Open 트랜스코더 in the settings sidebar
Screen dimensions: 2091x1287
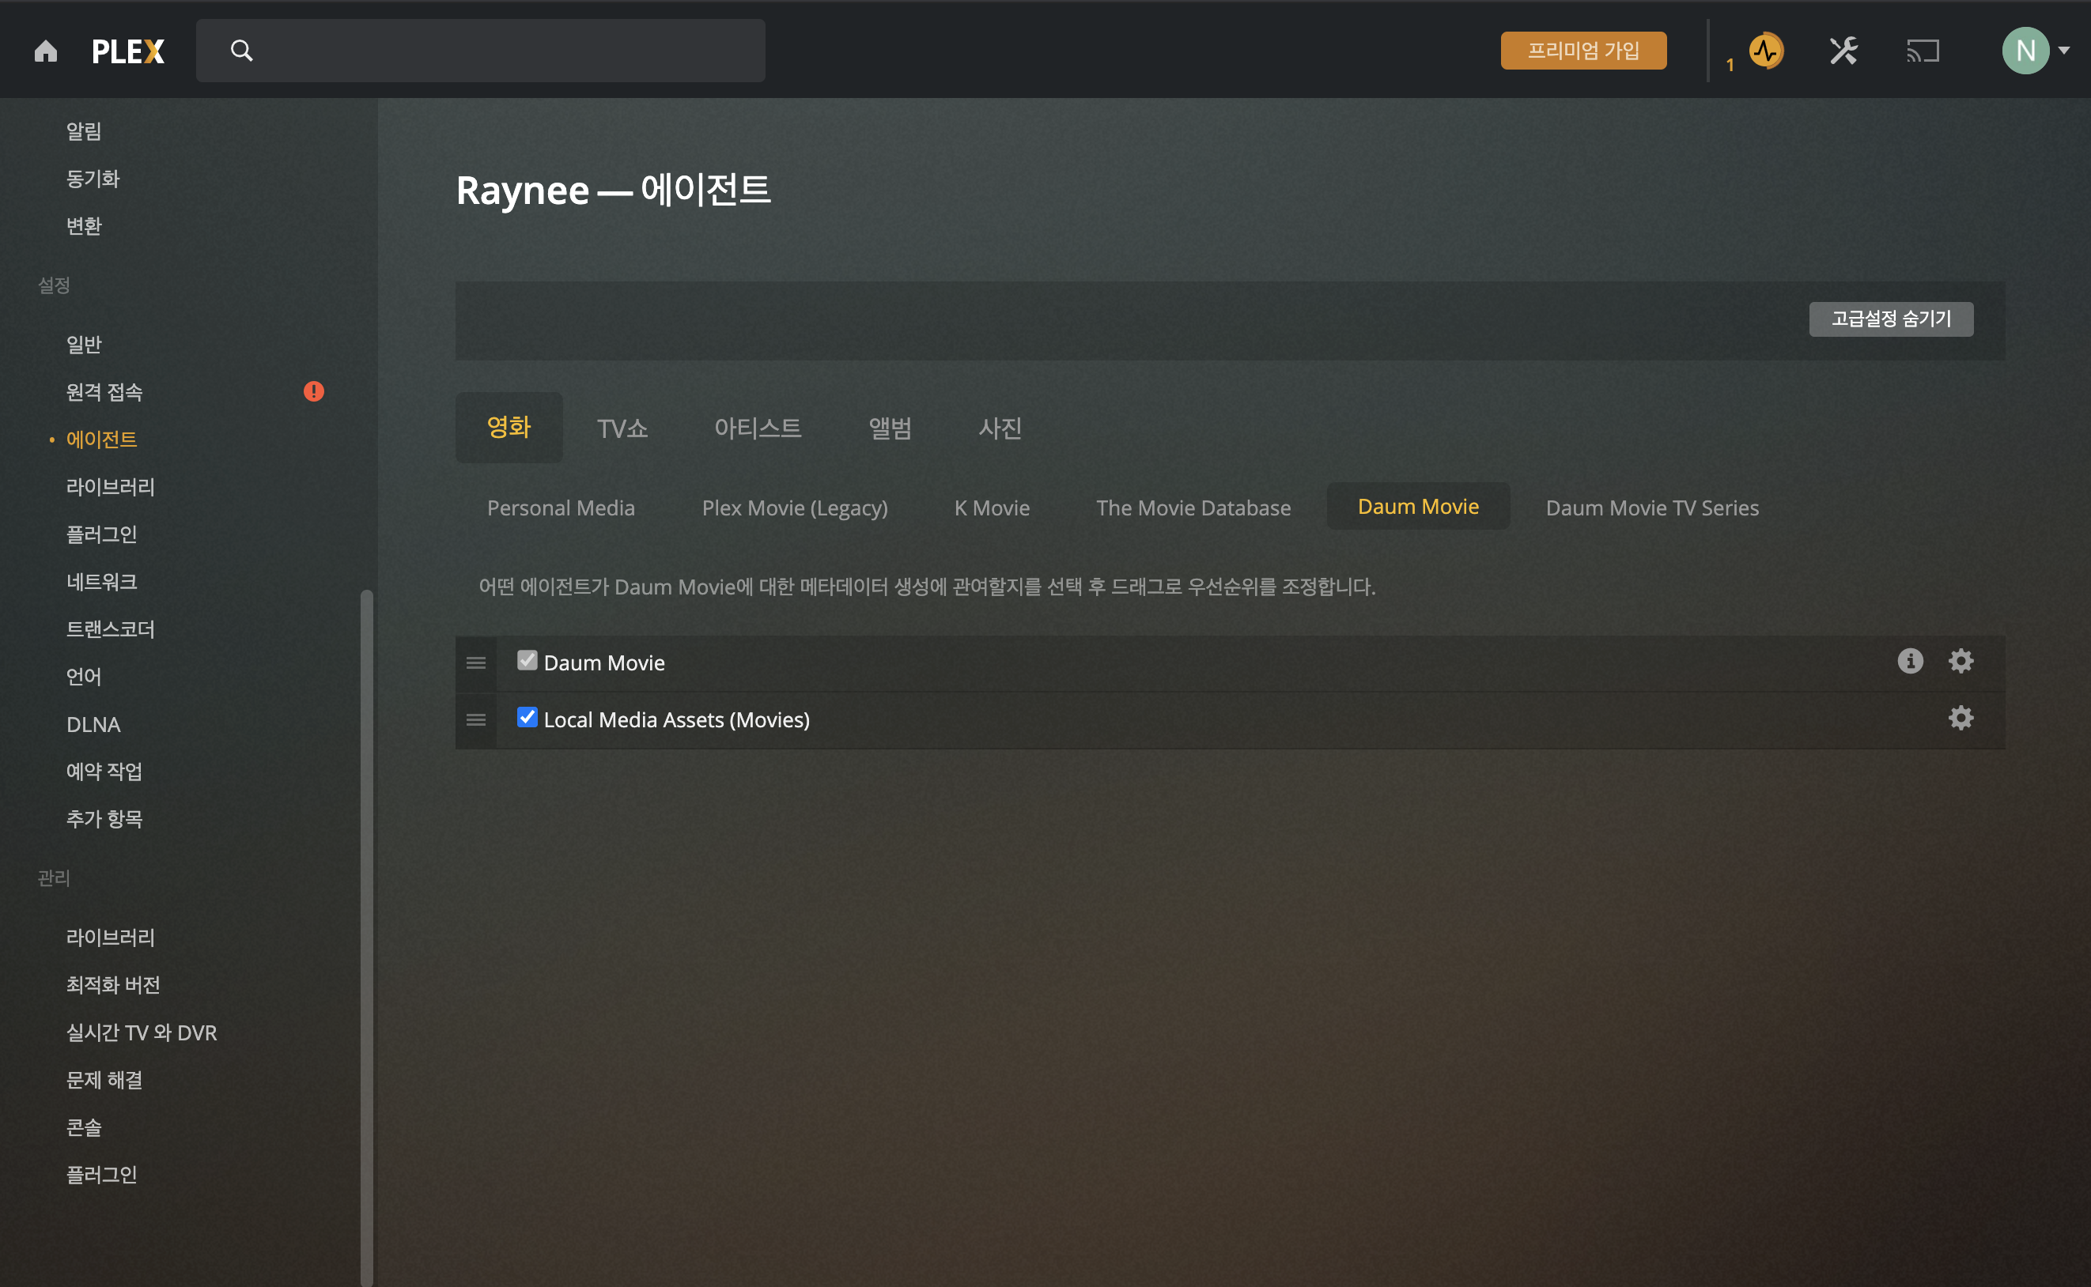(x=111, y=629)
